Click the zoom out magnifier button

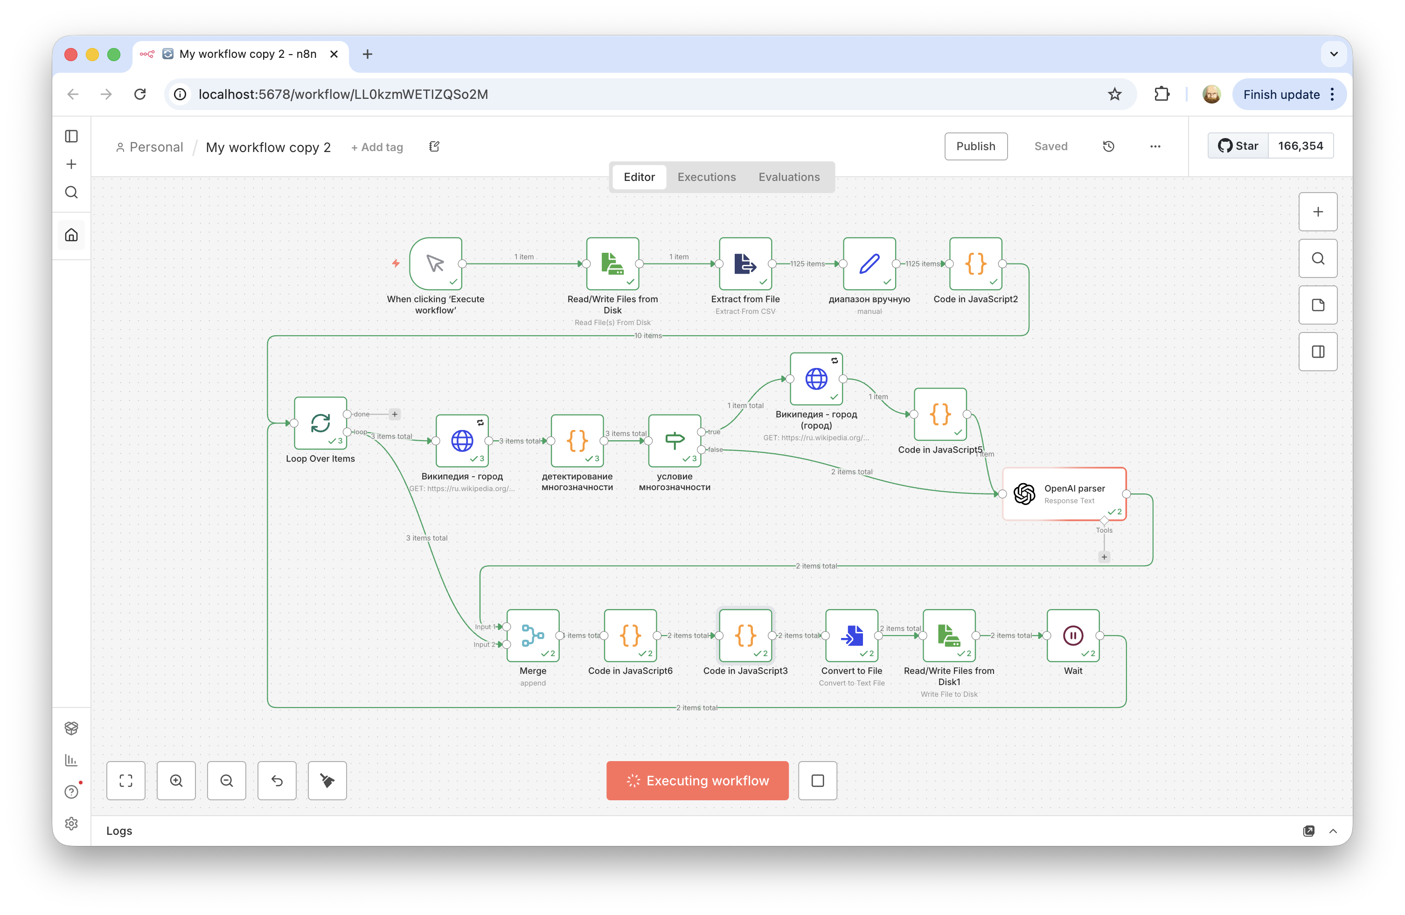(227, 780)
